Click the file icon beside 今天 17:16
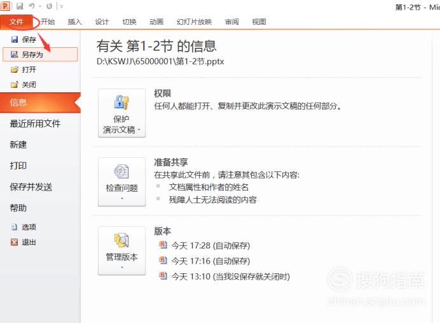 [x=163, y=261]
